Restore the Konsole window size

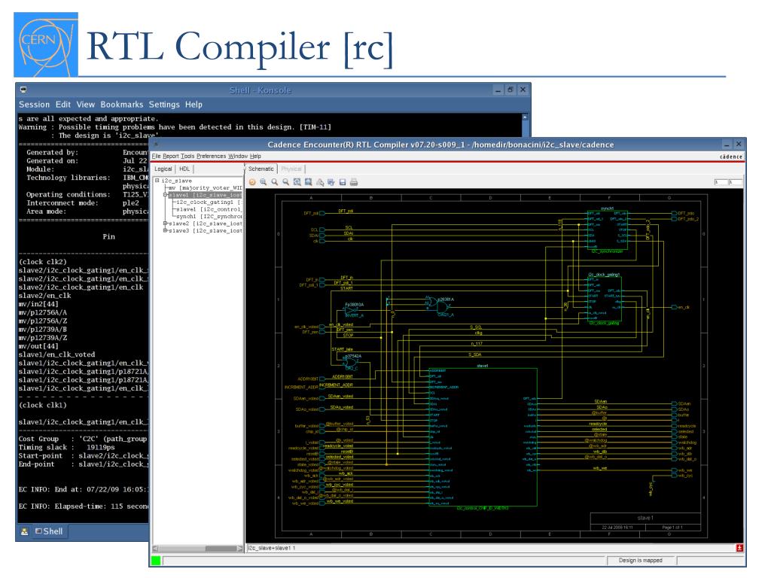click(510, 90)
